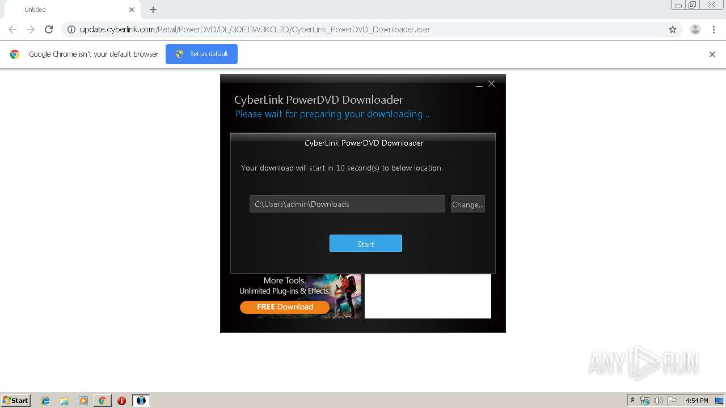Click the Show desktop icon beside the clock
The image size is (726, 408).
[720, 401]
